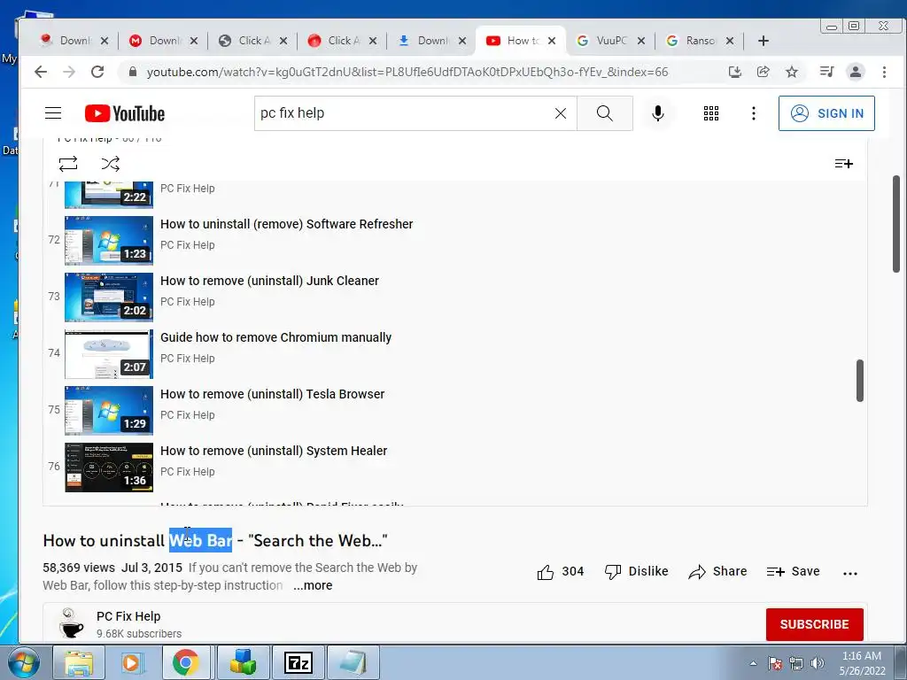Select 'Guide how to remove Chromium manually' title
907x680 pixels.
[276, 337]
